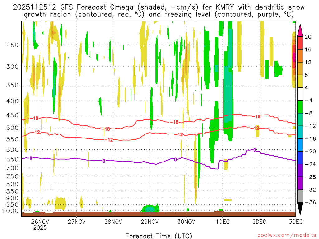Click the green -4 to -8 colorbar segment

(300, 107)
